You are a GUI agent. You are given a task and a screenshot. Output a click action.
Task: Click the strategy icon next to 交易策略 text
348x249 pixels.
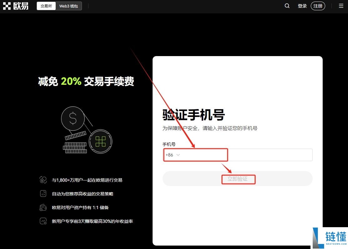tap(43, 194)
